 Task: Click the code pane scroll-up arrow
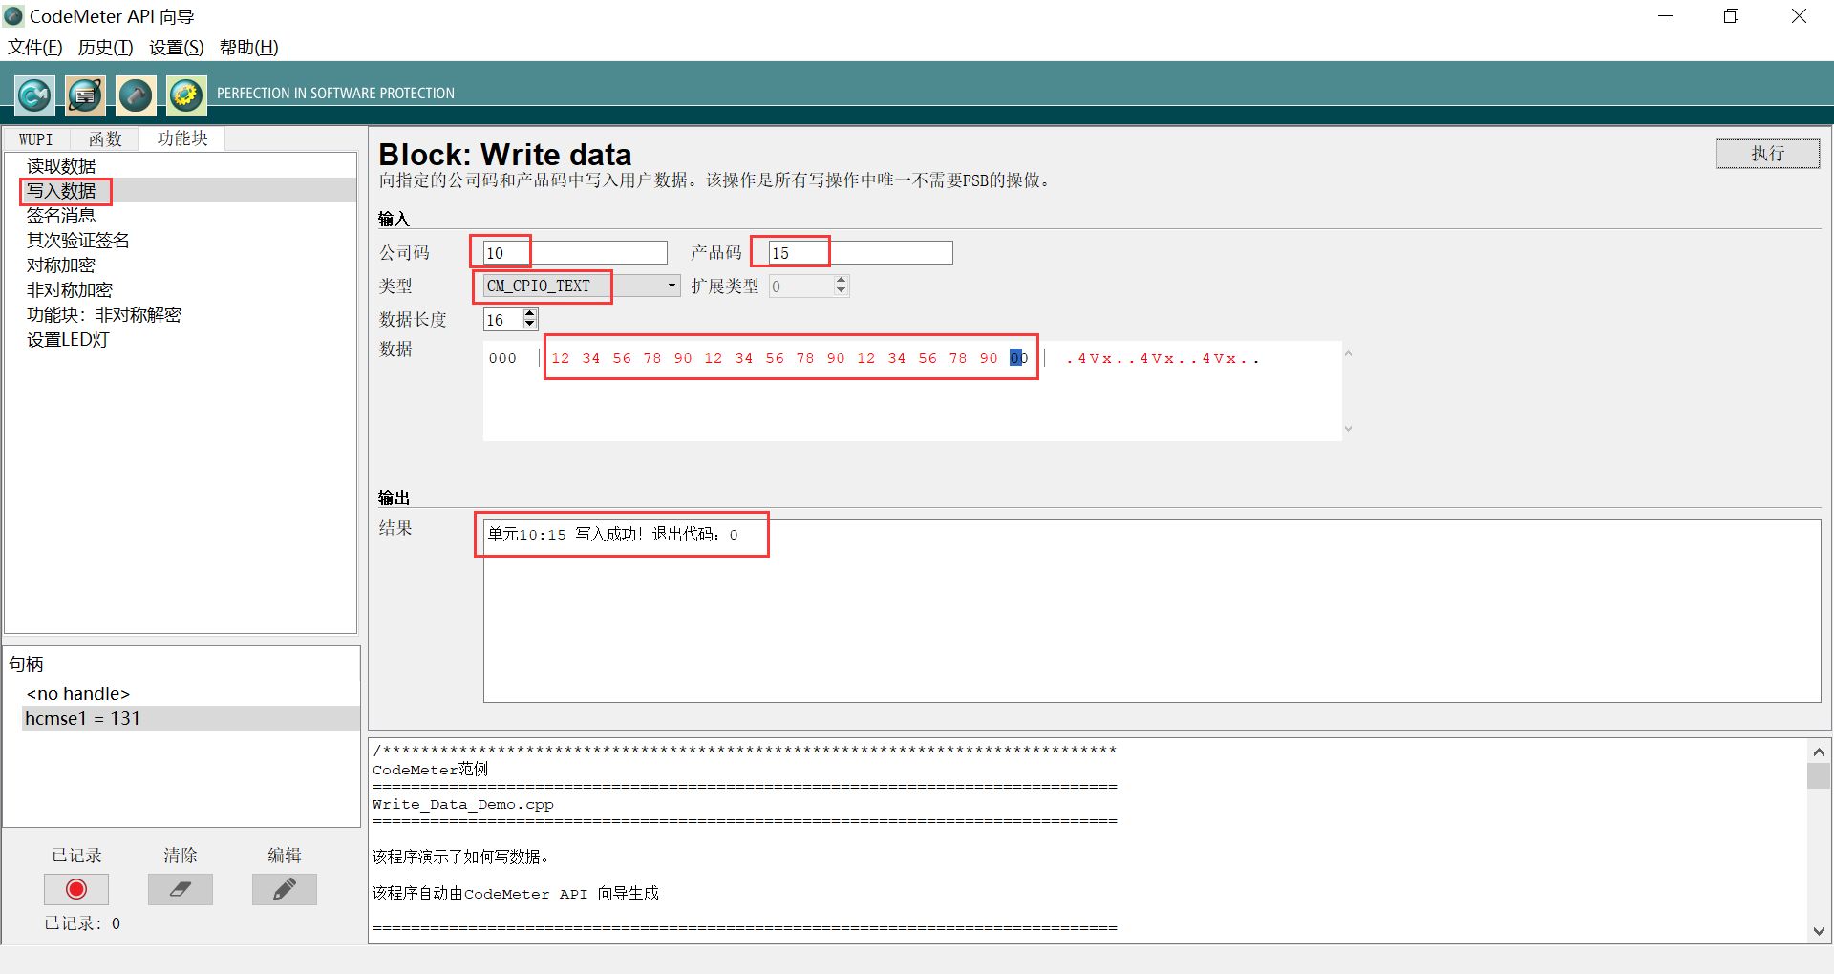pyautogui.click(x=1819, y=752)
